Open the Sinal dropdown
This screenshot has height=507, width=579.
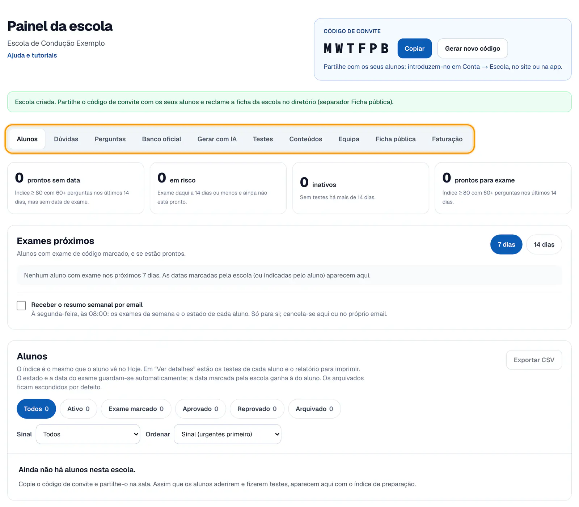coord(88,434)
